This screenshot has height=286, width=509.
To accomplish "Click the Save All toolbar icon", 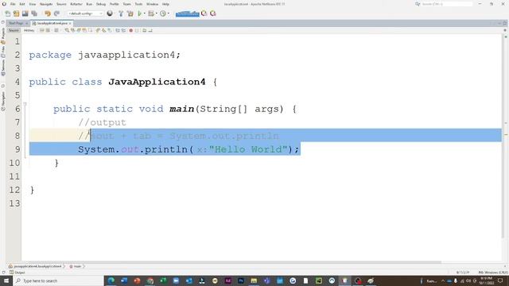I will [x=34, y=14].
